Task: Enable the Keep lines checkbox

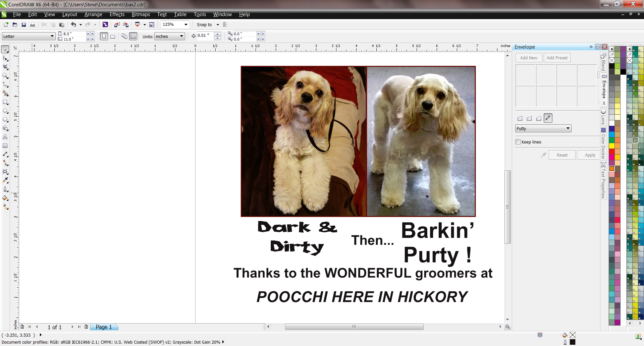Action: [518, 142]
